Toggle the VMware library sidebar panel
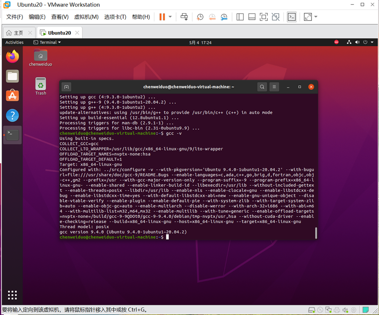This screenshot has height=315, width=379. click(240, 17)
